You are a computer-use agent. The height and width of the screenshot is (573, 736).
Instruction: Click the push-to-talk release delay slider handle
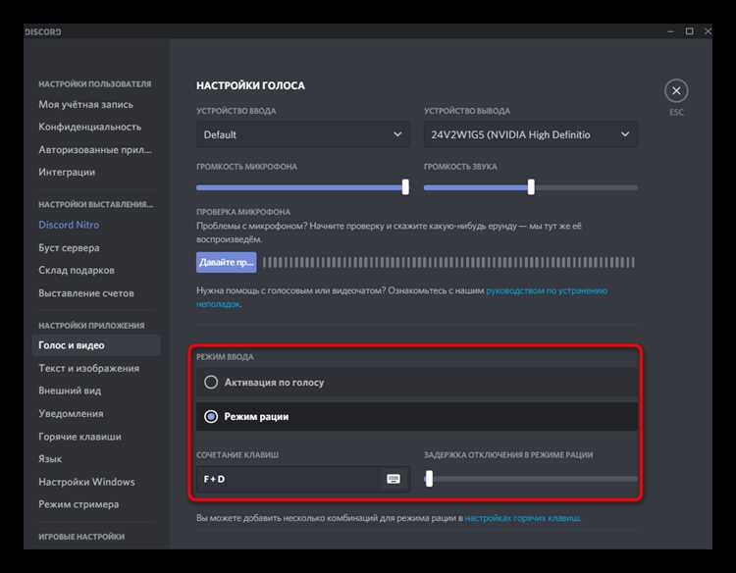coord(429,479)
